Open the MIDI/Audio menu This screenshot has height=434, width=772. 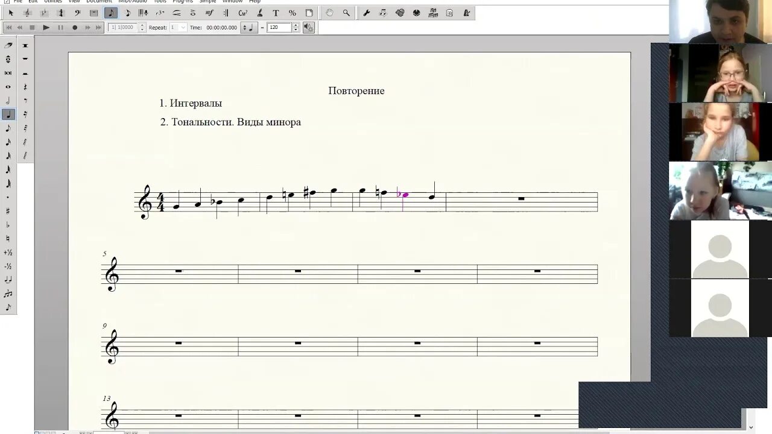tap(133, 1)
